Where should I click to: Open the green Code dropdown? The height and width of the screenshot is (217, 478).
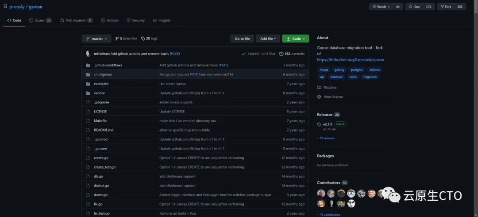pyautogui.click(x=295, y=39)
